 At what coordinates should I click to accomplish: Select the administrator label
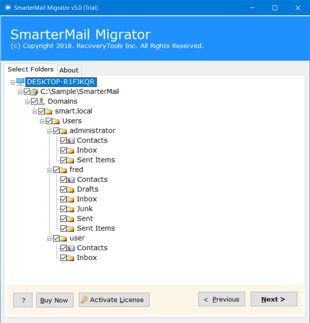(92, 130)
